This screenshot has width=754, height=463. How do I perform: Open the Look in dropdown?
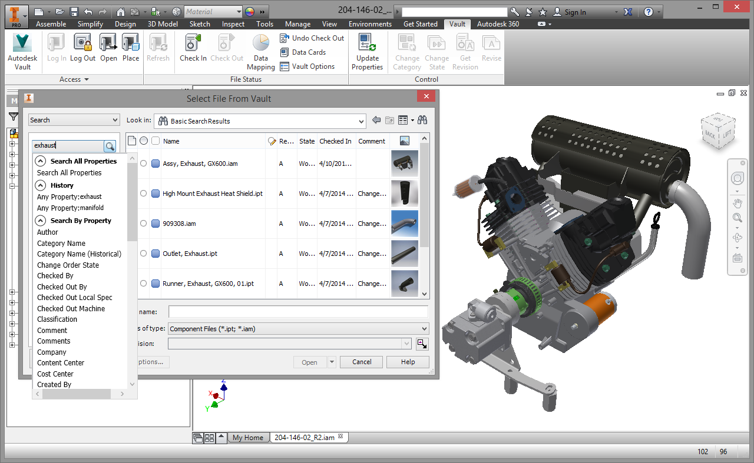260,121
